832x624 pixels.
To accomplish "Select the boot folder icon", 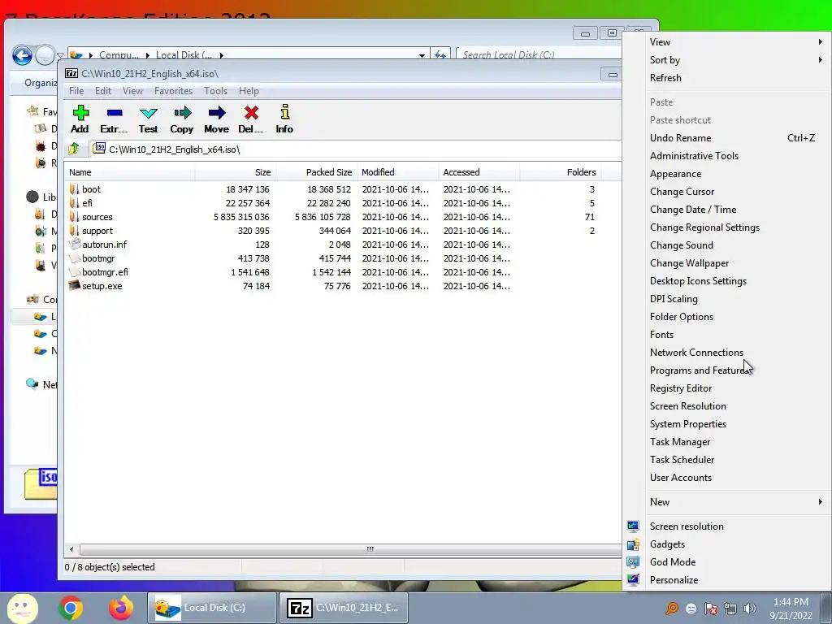I will (x=74, y=188).
